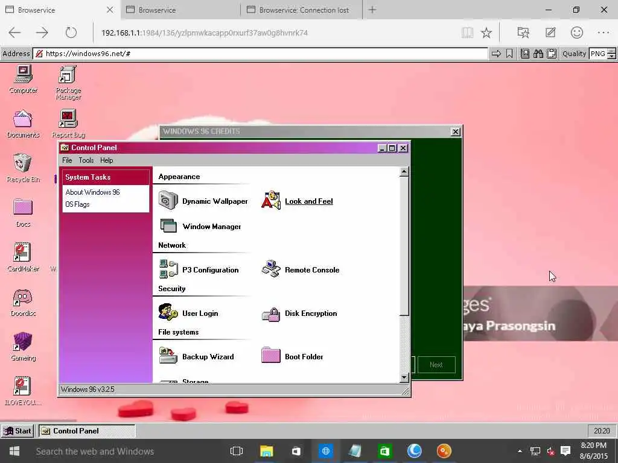Open Backup Wizard icon
Screen dimensions: 618x463
pyautogui.click(x=168, y=356)
